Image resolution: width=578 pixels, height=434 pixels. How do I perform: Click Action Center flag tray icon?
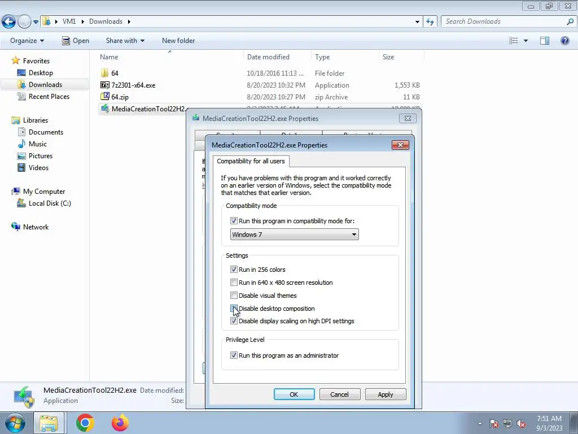(x=494, y=423)
